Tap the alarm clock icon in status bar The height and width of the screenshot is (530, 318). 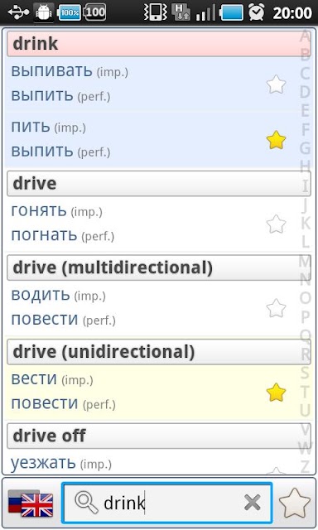click(257, 13)
